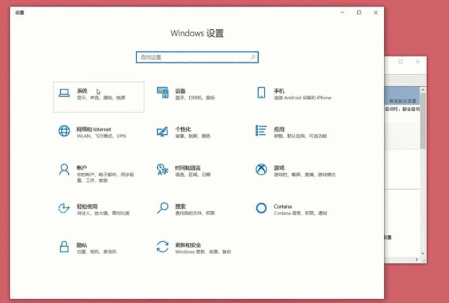This screenshot has height=303, width=449.
Task: Click the 语音、区域、日期 description
Action: tap(193, 174)
